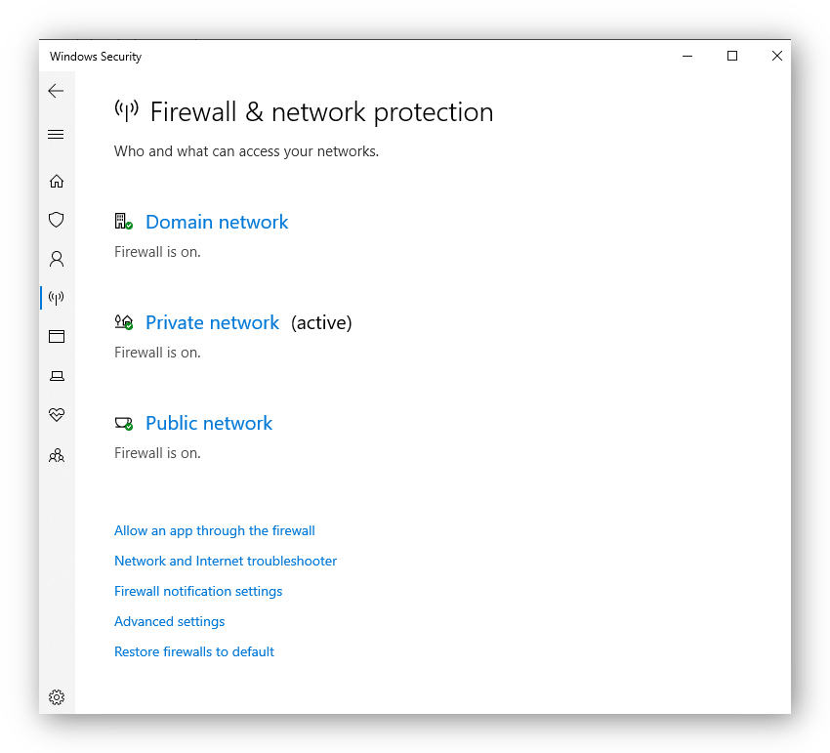Go back using the arrow button
The image size is (830, 753).
pyautogui.click(x=56, y=90)
